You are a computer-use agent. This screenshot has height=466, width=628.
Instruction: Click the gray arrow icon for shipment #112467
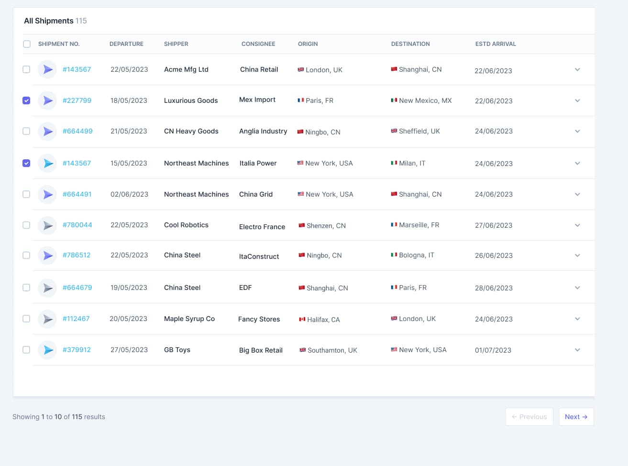(x=47, y=319)
